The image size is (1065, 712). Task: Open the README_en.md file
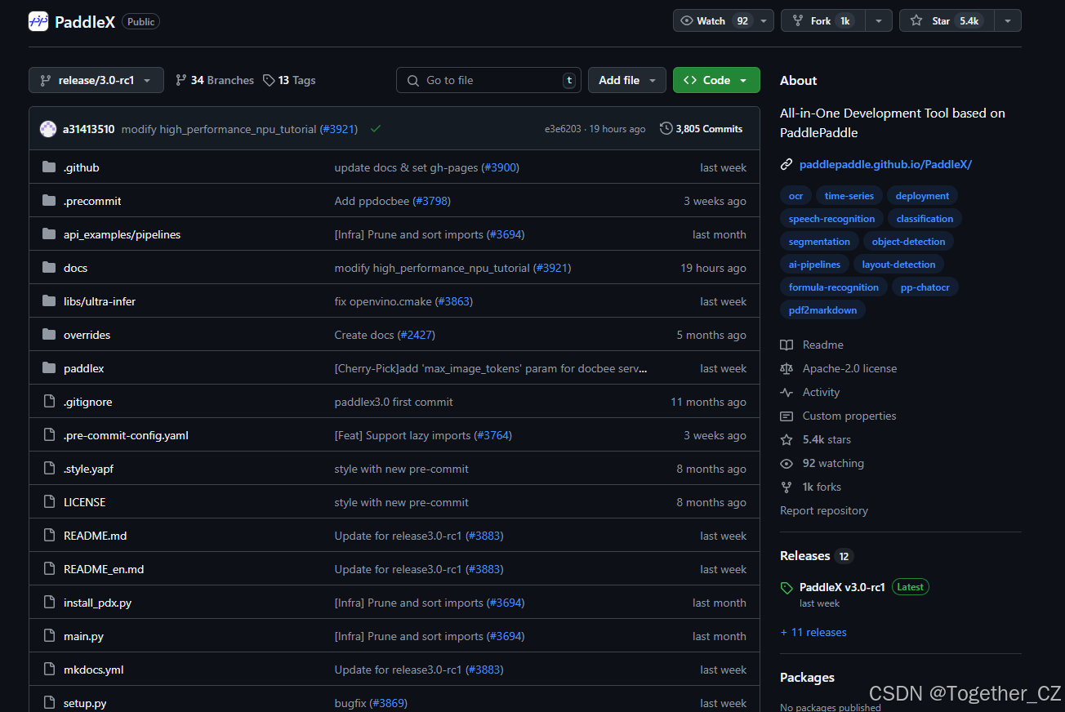coord(104,569)
